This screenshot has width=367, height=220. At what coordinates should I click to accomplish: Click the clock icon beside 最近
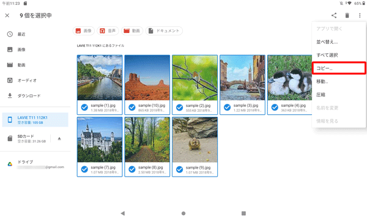10,34
